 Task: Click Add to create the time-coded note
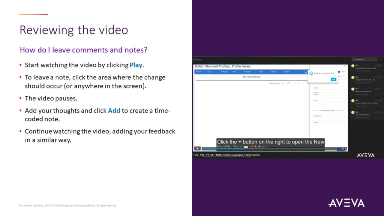pos(333,79)
